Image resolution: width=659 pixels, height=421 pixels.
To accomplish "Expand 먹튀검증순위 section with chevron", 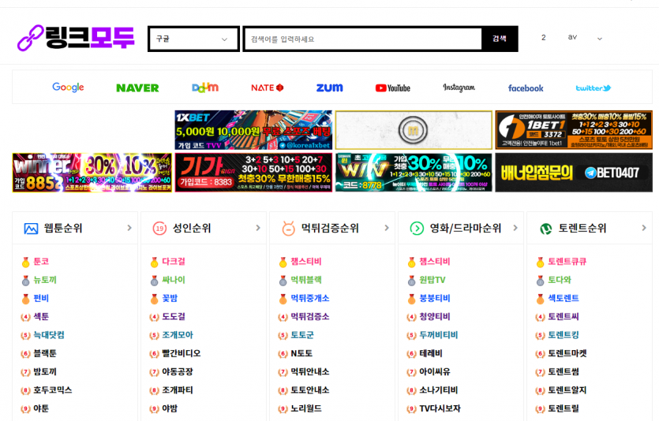I will click(x=387, y=228).
